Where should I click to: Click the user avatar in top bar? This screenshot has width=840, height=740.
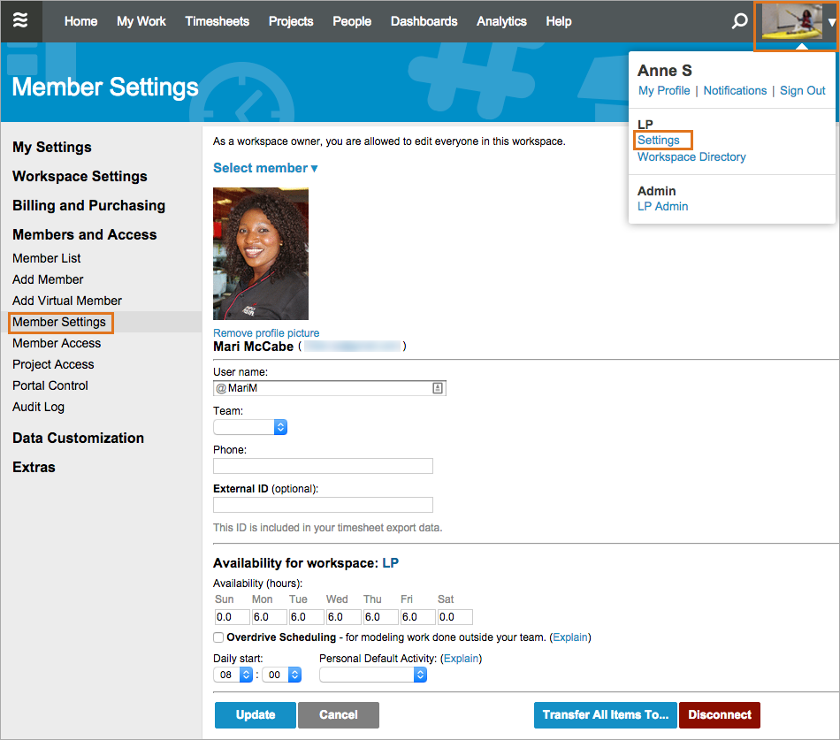(x=792, y=21)
